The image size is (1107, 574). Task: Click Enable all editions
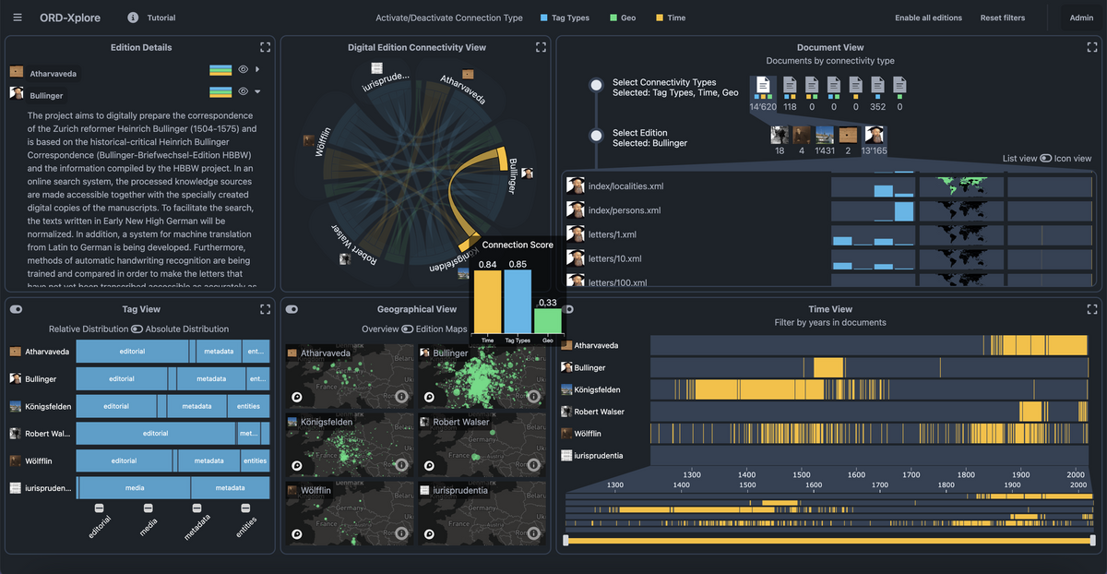click(928, 18)
